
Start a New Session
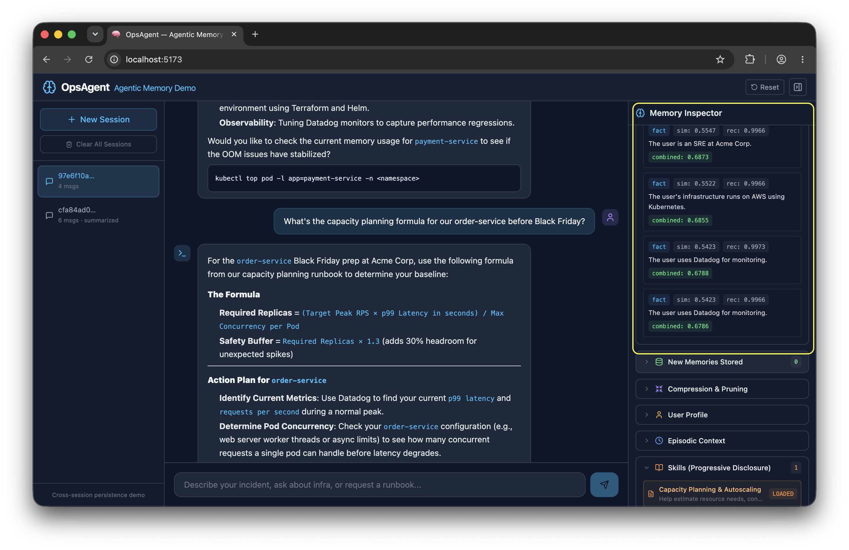click(x=98, y=119)
